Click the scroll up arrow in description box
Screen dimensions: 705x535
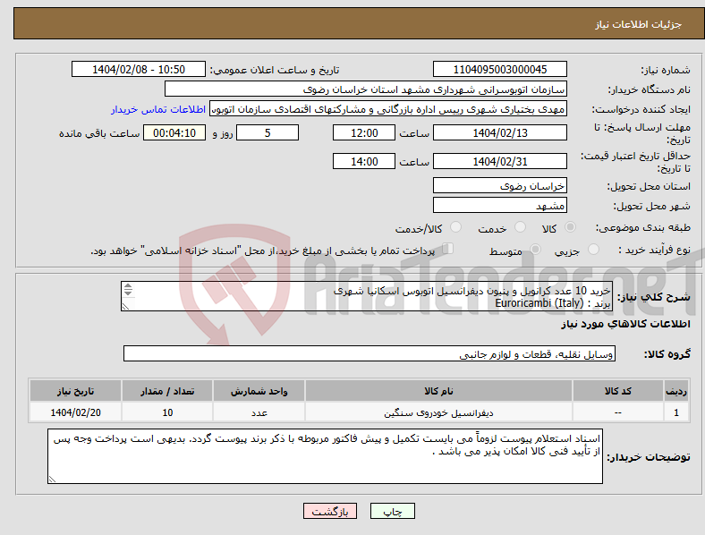pos(128,286)
